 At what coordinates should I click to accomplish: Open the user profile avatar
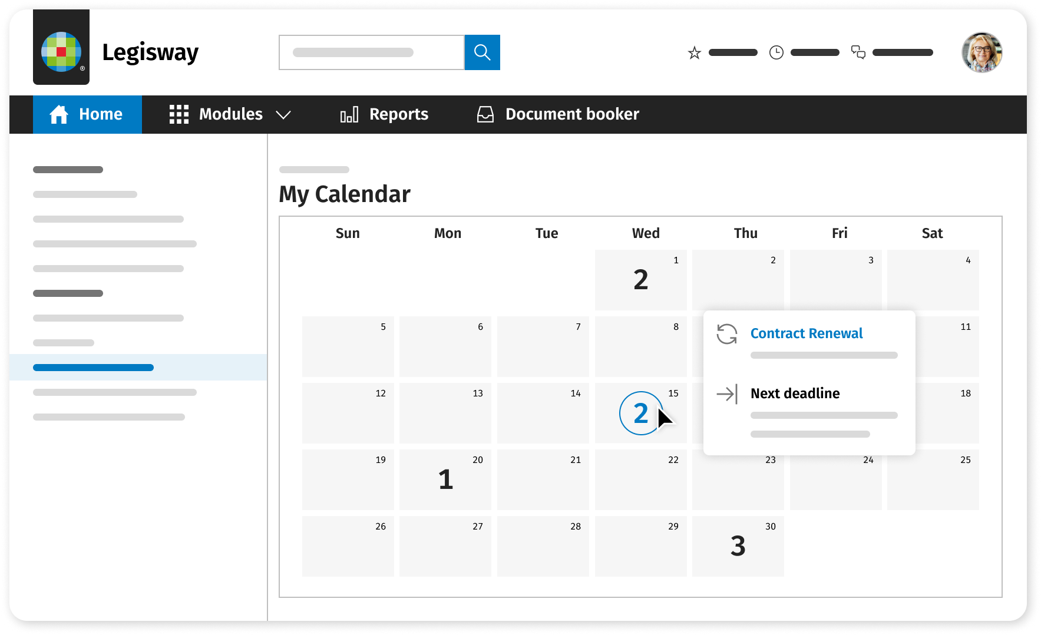pos(981,52)
